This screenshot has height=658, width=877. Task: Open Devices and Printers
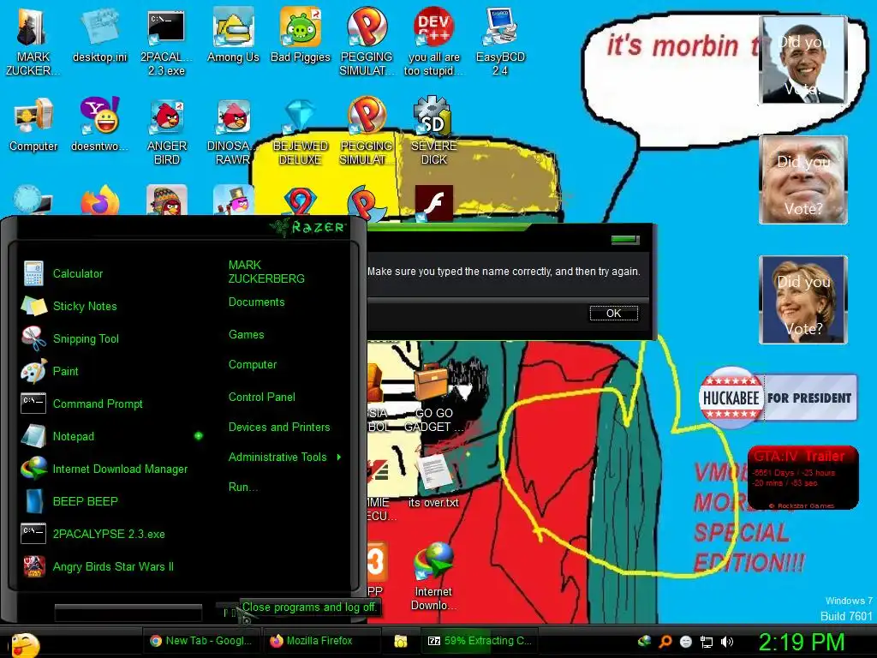point(279,427)
